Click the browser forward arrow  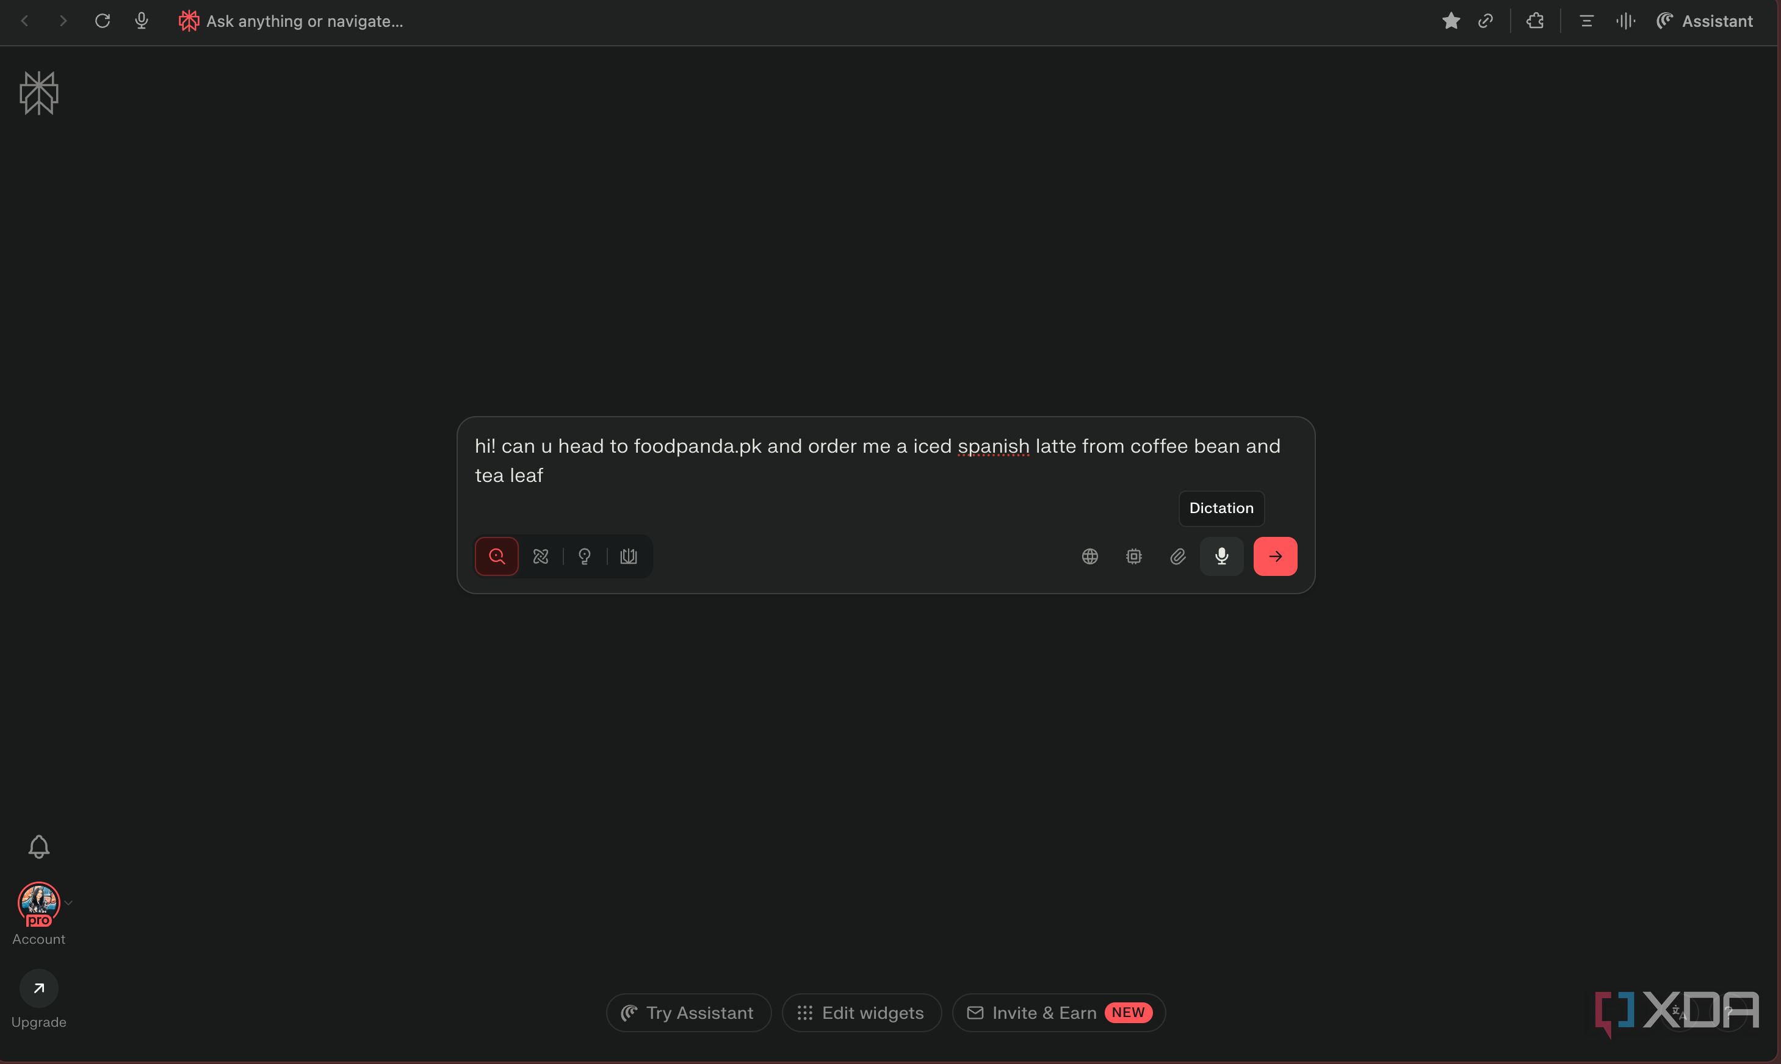click(63, 21)
